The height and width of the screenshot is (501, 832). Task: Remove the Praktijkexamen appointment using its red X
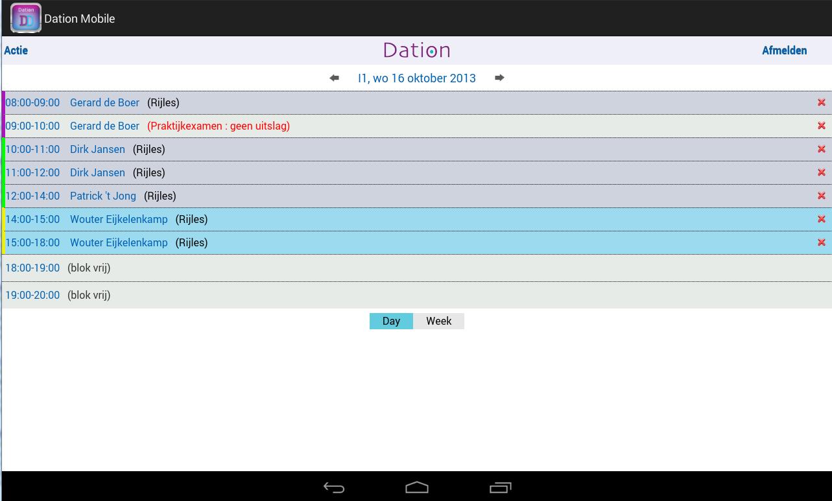(821, 125)
